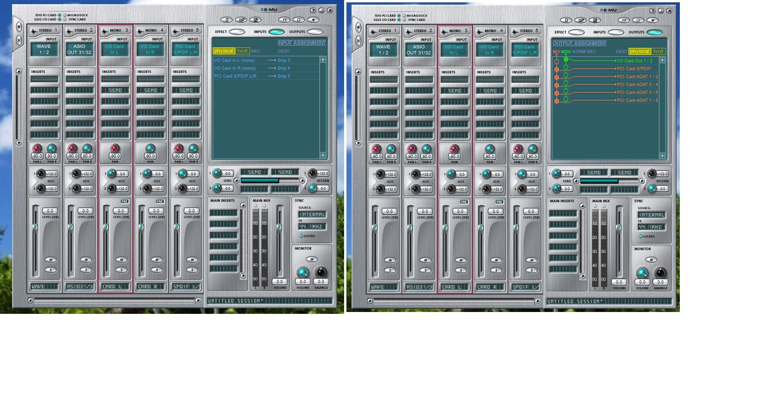
Task: Click X delete-strip button in left window
Action: (x=19, y=40)
